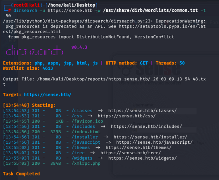The width and height of the screenshot is (219, 180).
Task: Click the /includes path text
Action: coord(83,126)
